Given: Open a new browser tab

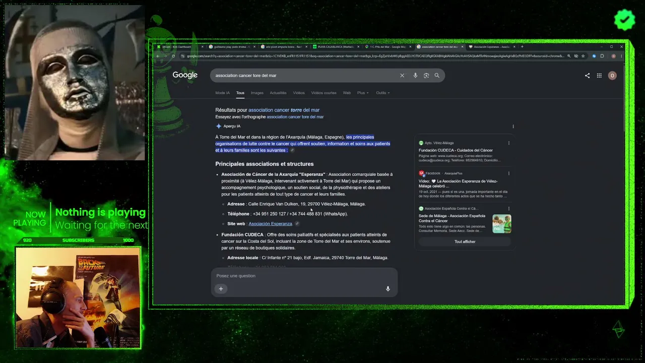Looking at the screenshot, I should (522, 47).
